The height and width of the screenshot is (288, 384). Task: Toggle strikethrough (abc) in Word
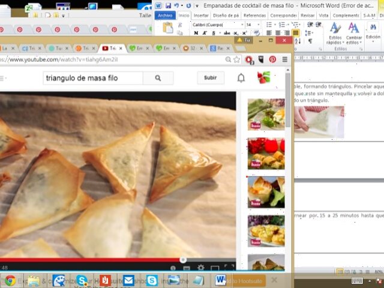click(x=227, y=33)
